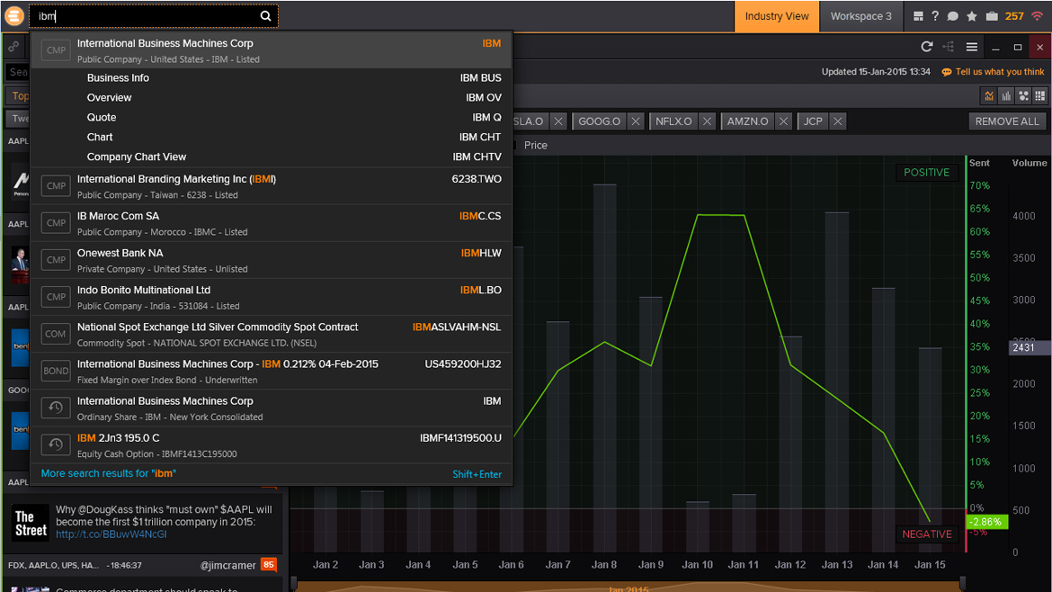
Task: Click Tell us what you think link
Action: click(1000, 72)
